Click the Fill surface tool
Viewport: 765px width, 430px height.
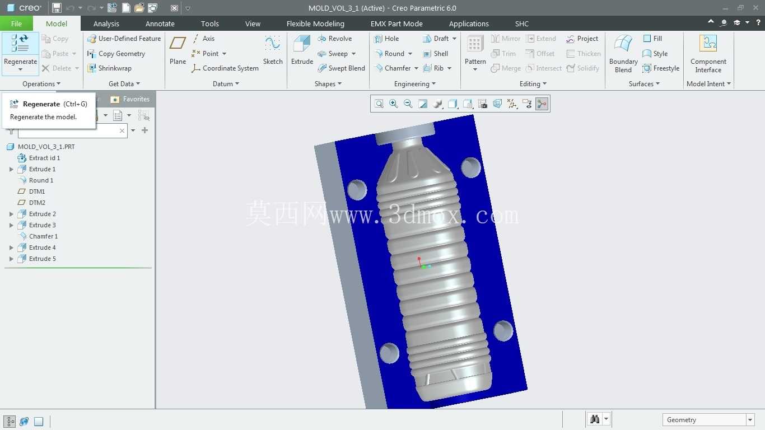tap(652, 39)
